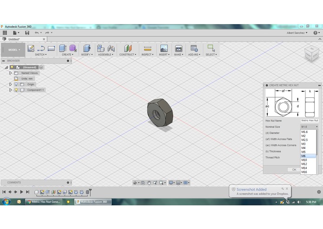Click the Orbit navigation icon
The image size is (323, 229).
pyautogui.click(x=135, y=183)
